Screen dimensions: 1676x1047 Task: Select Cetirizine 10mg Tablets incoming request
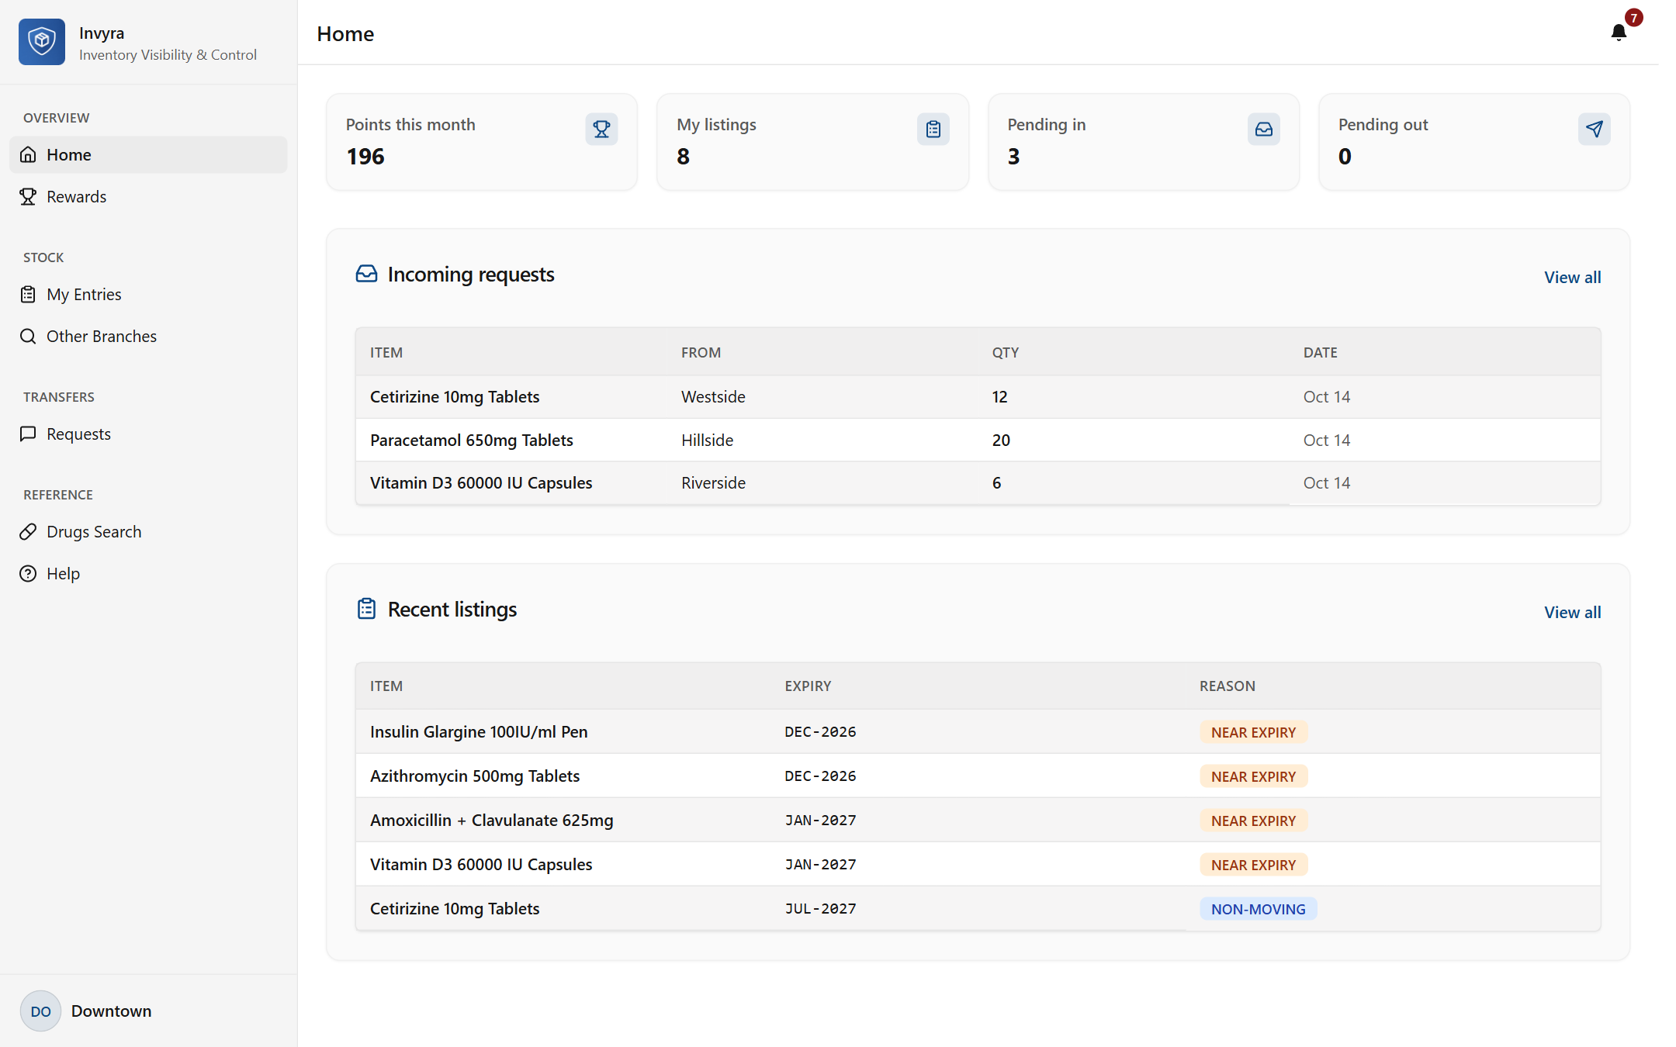coord(978,396)
